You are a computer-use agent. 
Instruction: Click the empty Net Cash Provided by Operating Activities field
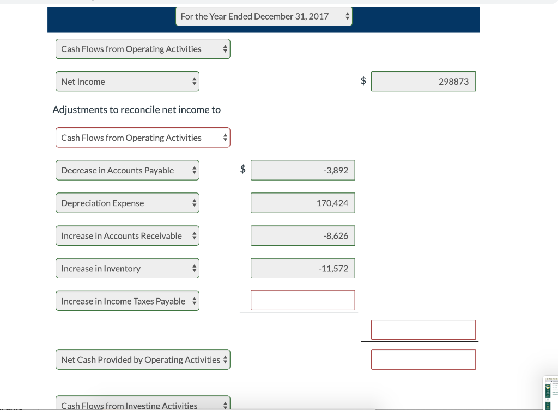click(423, 359)
